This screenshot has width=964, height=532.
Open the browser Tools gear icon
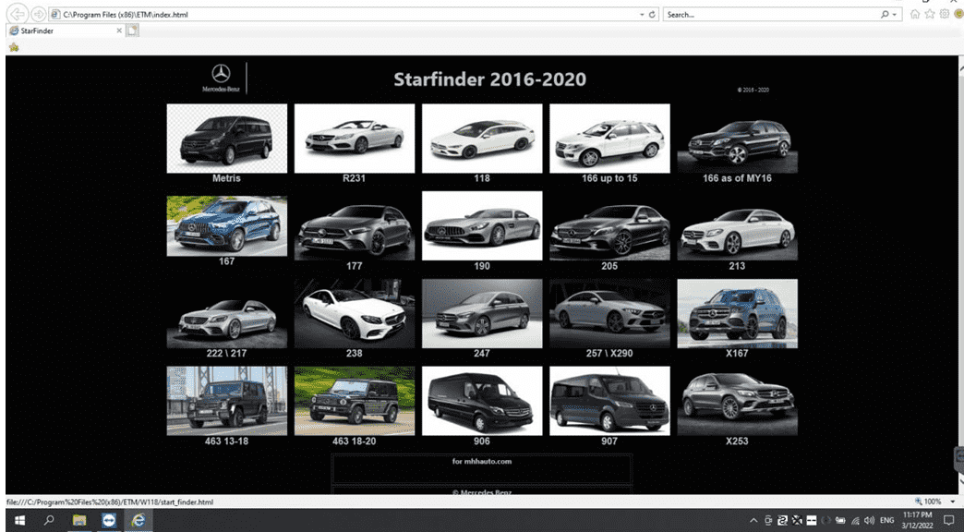pos(945,14)
